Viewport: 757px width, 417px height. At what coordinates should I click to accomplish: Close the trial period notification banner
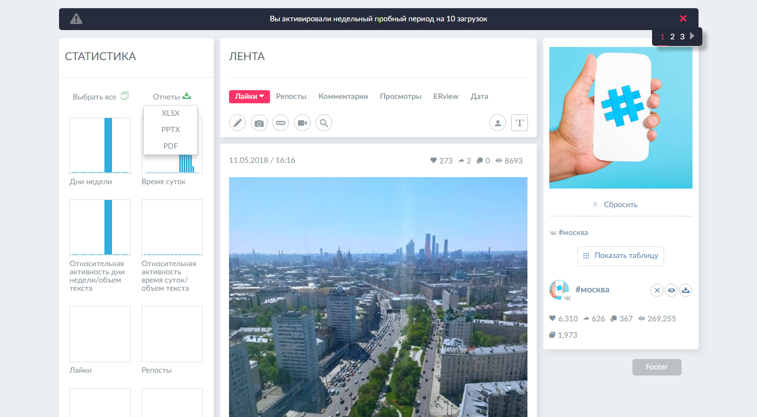click(x=683, y=19)
